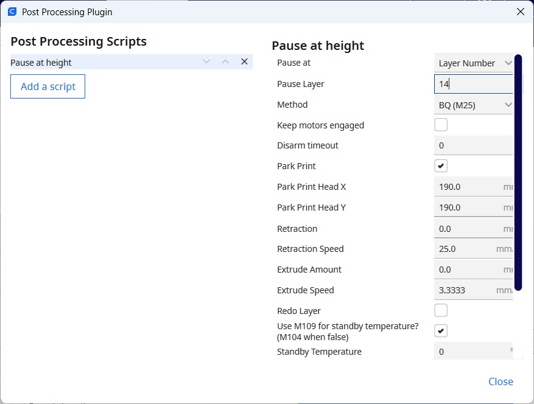Open the Pause at dropdown
Screen dimensions: 534x404
(474, 63)
